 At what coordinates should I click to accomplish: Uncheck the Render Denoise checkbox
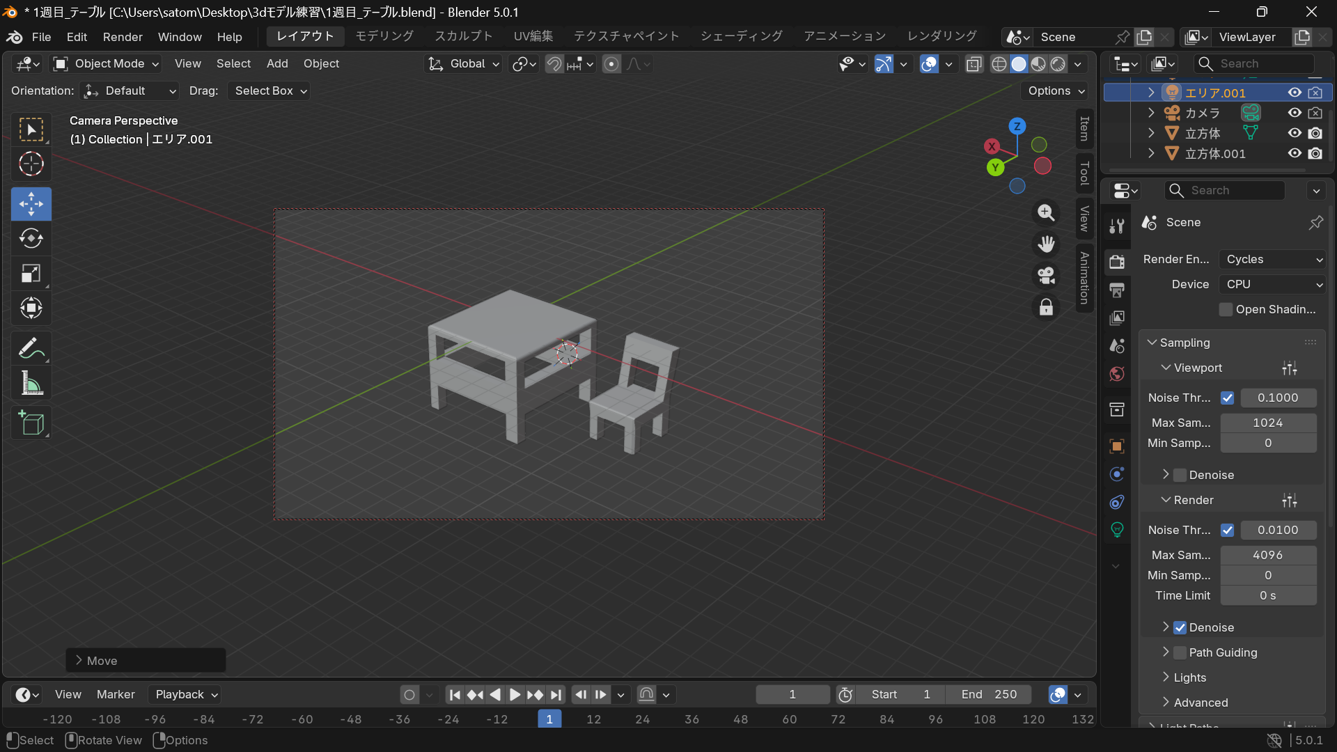pyautogui.click(x=1180, y=627)
